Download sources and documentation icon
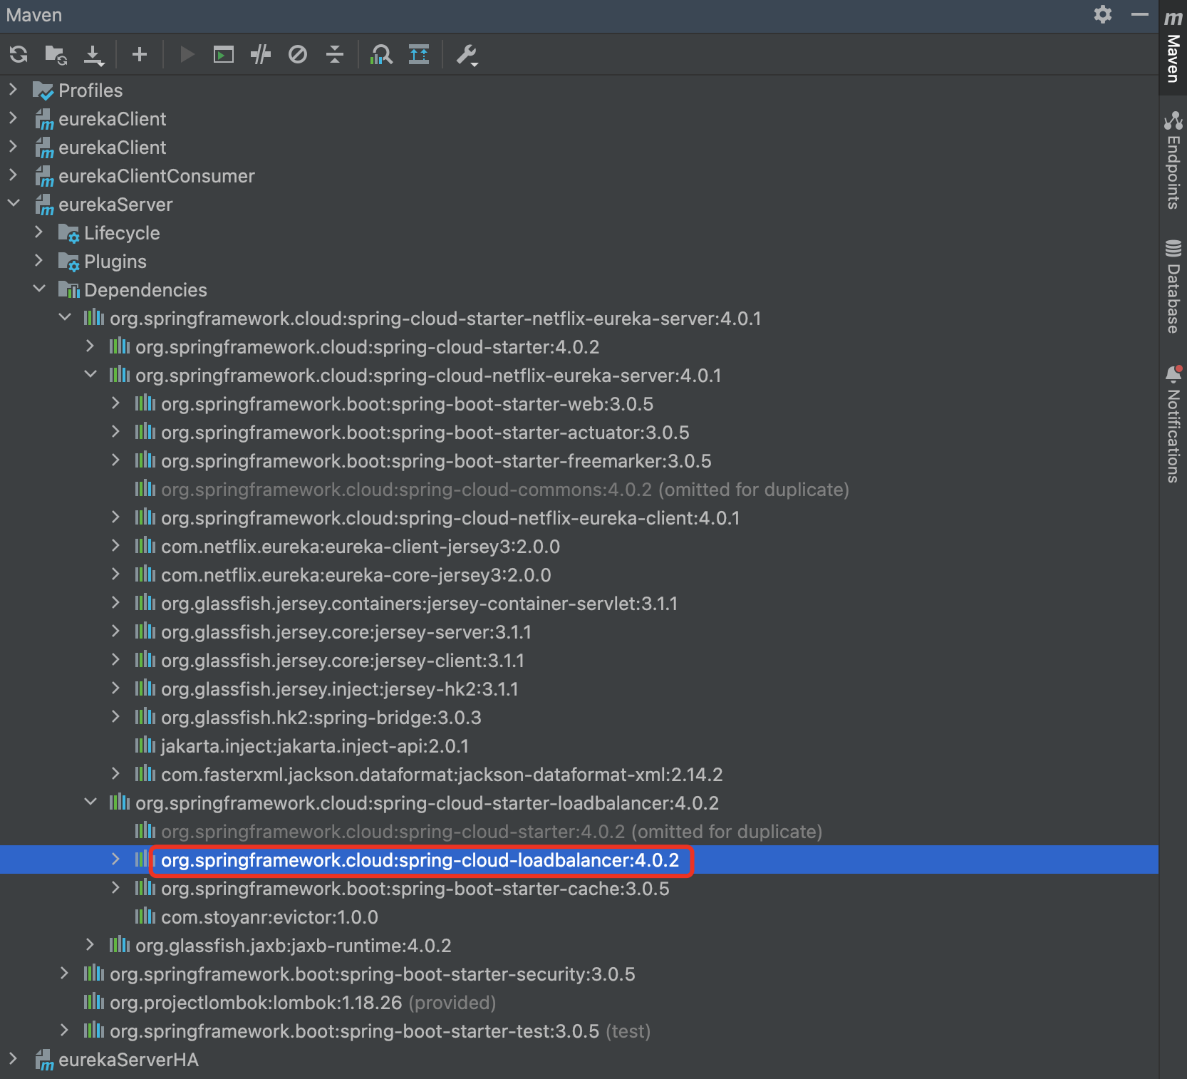Viewport: 1187px width, 1079px height. tap(93, 55)
